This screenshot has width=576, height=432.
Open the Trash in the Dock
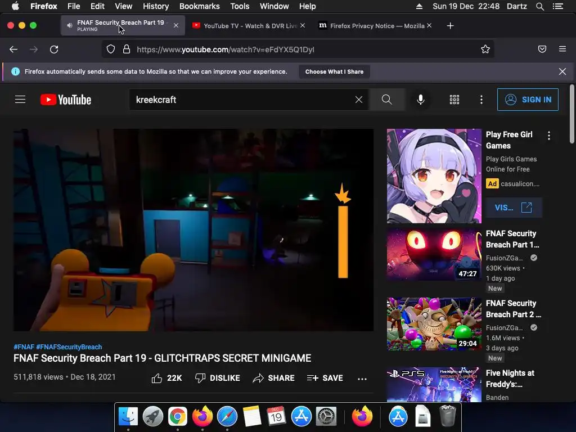pos(448,416)
